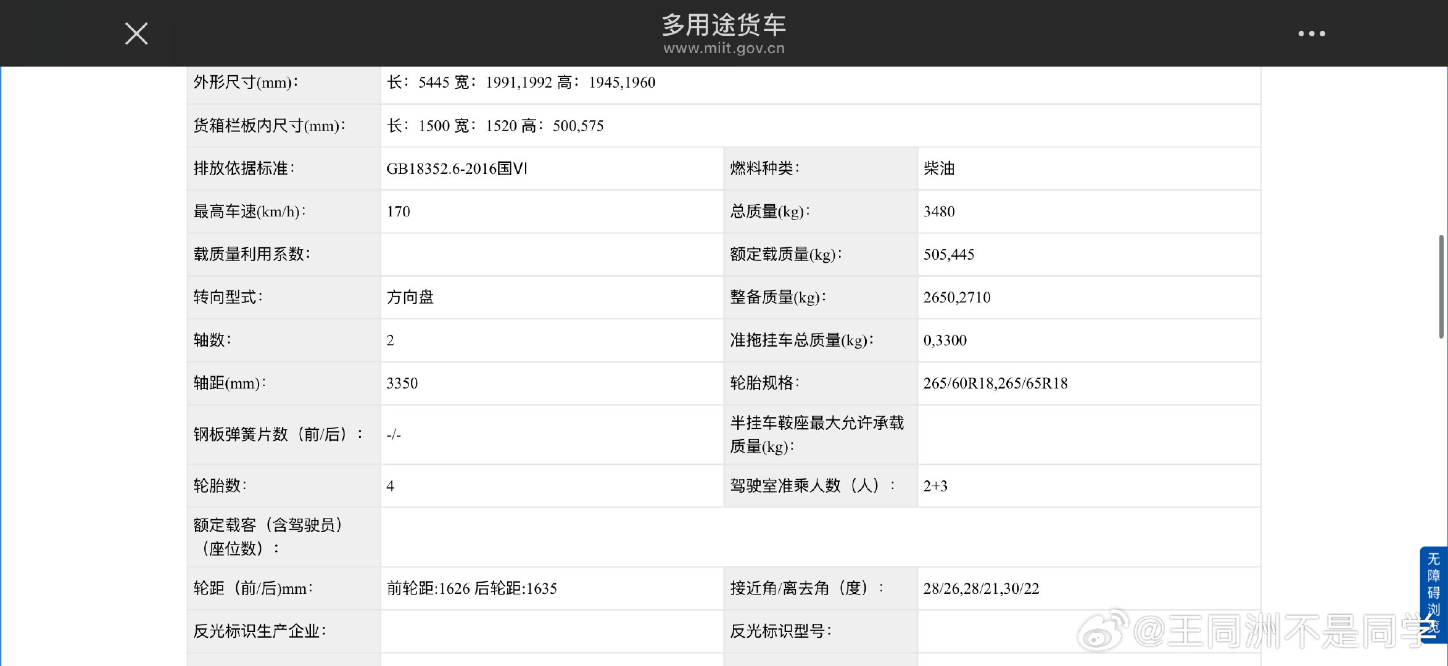This screenshot has width=1448, height=666.
Task: Click the 额定载客（含驾驶员）label
Action: tap(268, 536)
